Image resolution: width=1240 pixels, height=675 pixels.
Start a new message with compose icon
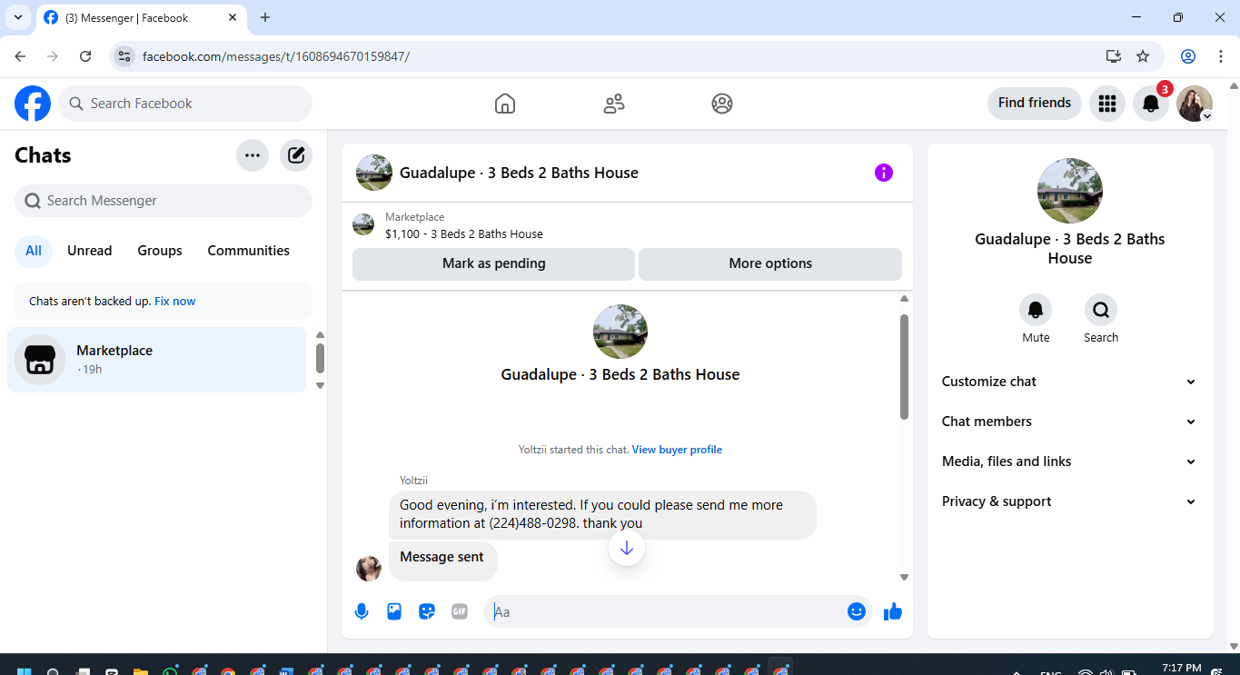pyautogui.click(x=296, y=155)
